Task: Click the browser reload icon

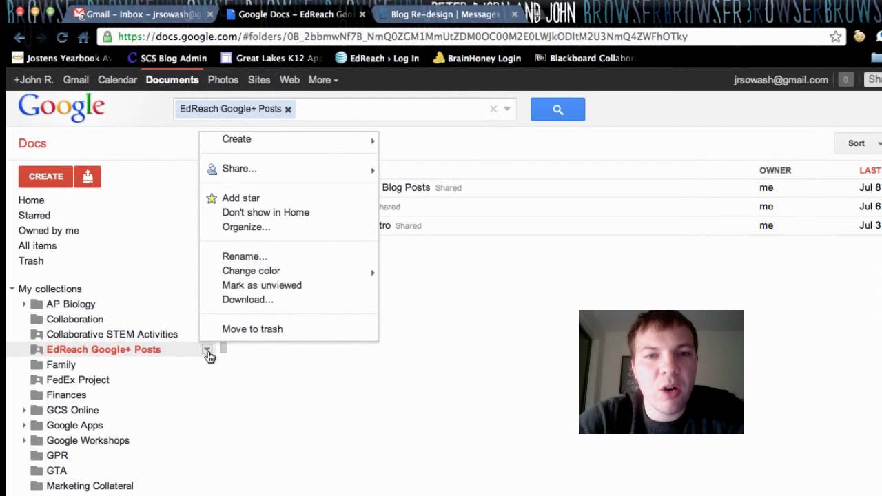Action: click(x=62, y=37)
